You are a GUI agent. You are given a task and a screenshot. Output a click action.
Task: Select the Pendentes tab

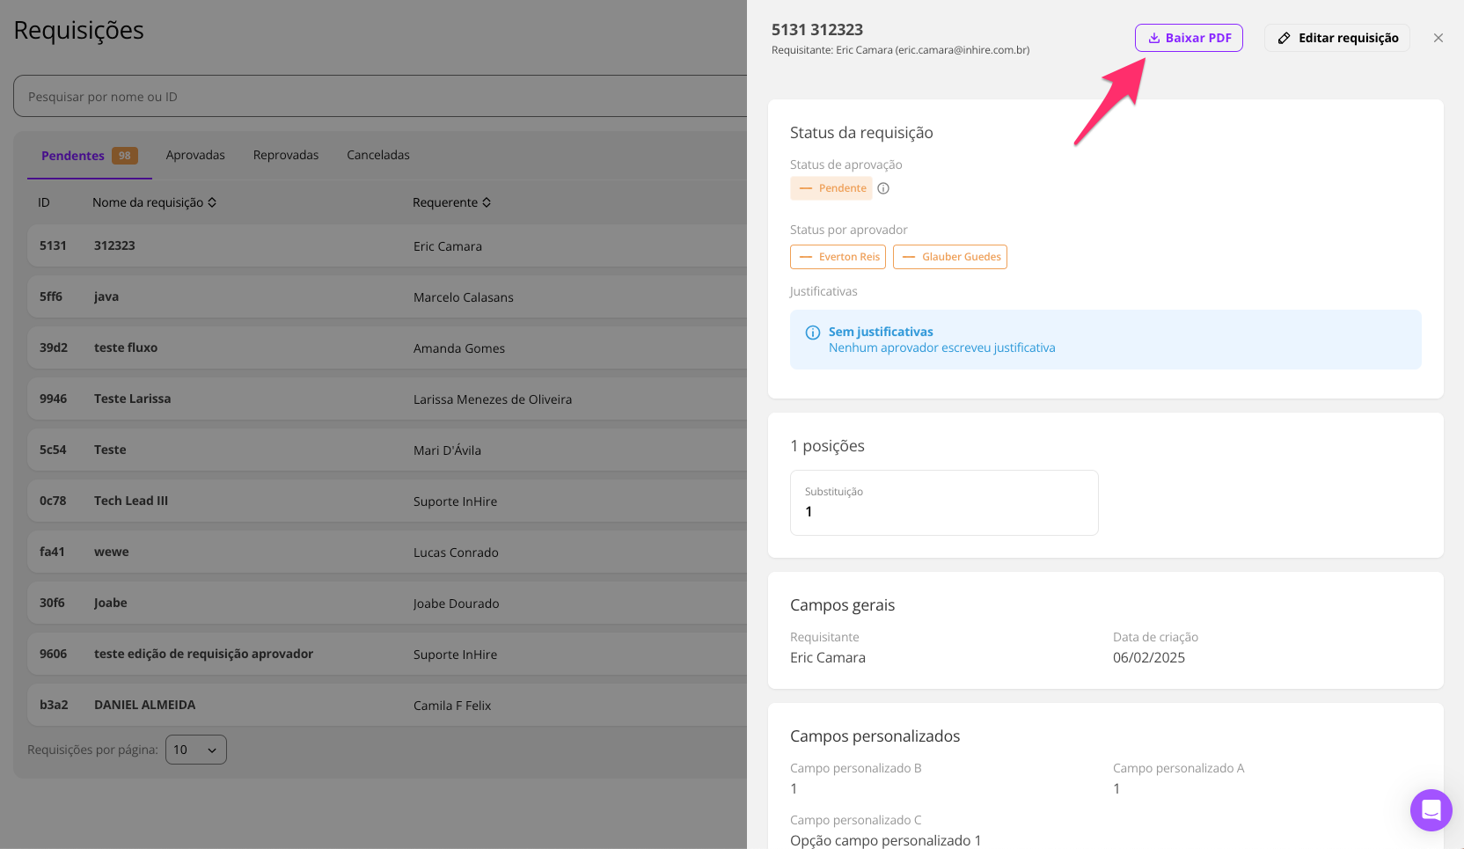pyautogui.click(x=73, y=156)
